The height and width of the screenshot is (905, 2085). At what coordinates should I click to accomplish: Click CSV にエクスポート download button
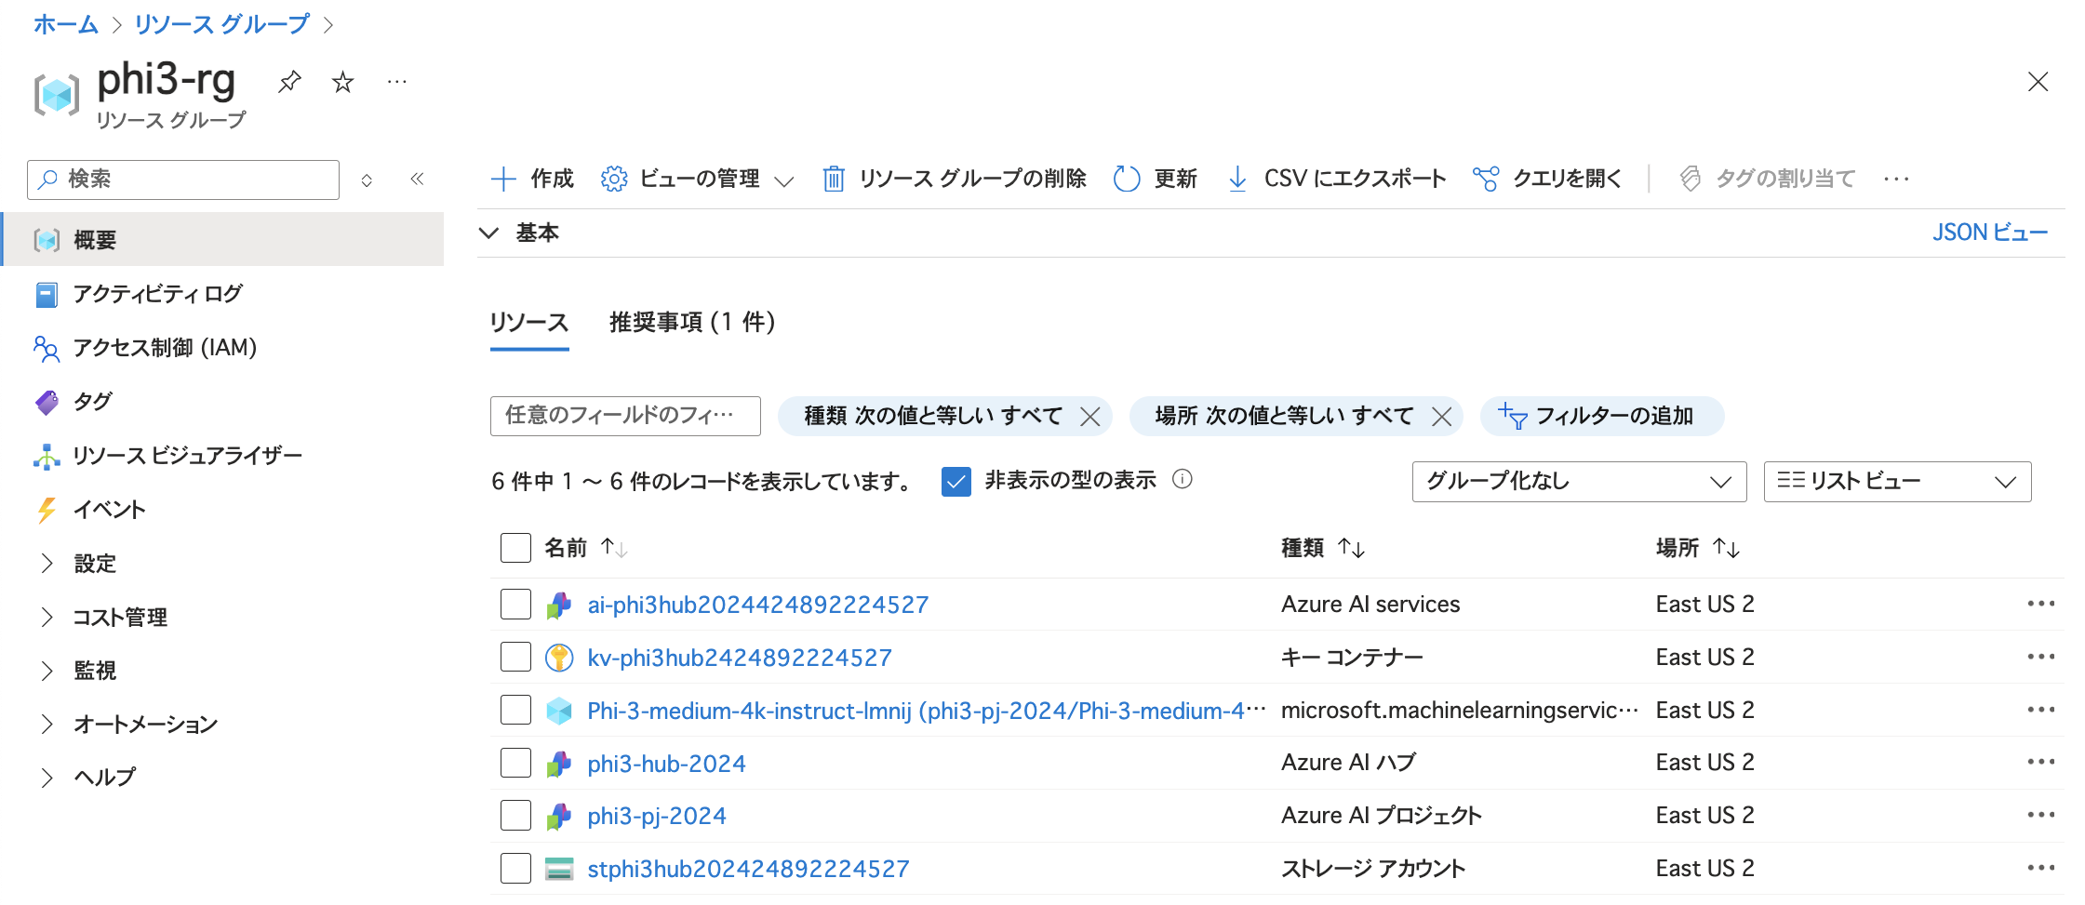pos(1337,179)
